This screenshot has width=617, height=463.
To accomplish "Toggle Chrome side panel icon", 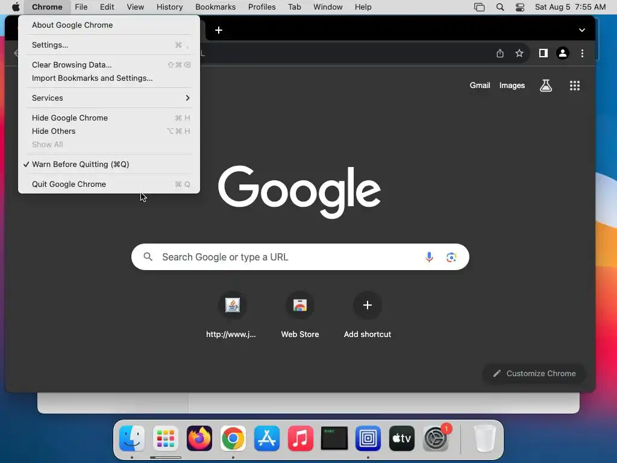I will click(543, 53).
